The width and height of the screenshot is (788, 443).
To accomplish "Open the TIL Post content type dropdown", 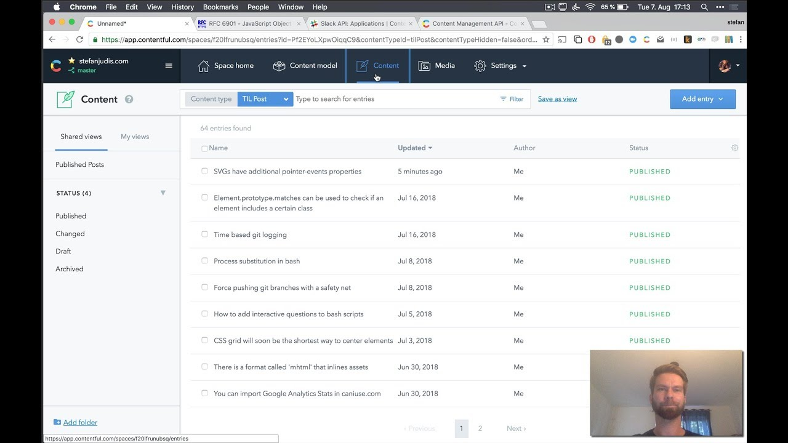I will tap(265, 99).
